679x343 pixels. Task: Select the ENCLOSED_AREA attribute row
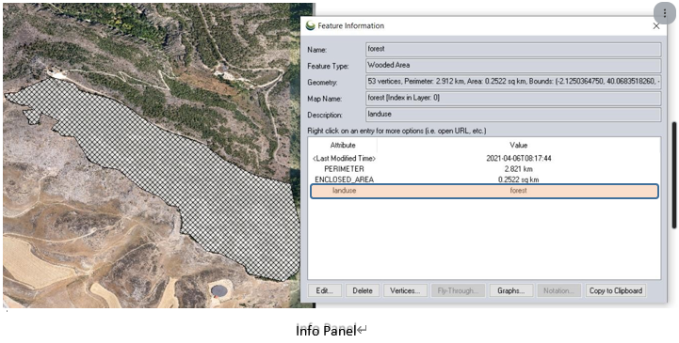click(485, 179)
